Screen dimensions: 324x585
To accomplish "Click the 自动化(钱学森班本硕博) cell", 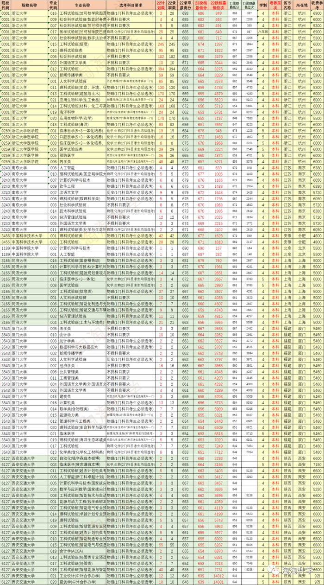I will pos(82,458).
